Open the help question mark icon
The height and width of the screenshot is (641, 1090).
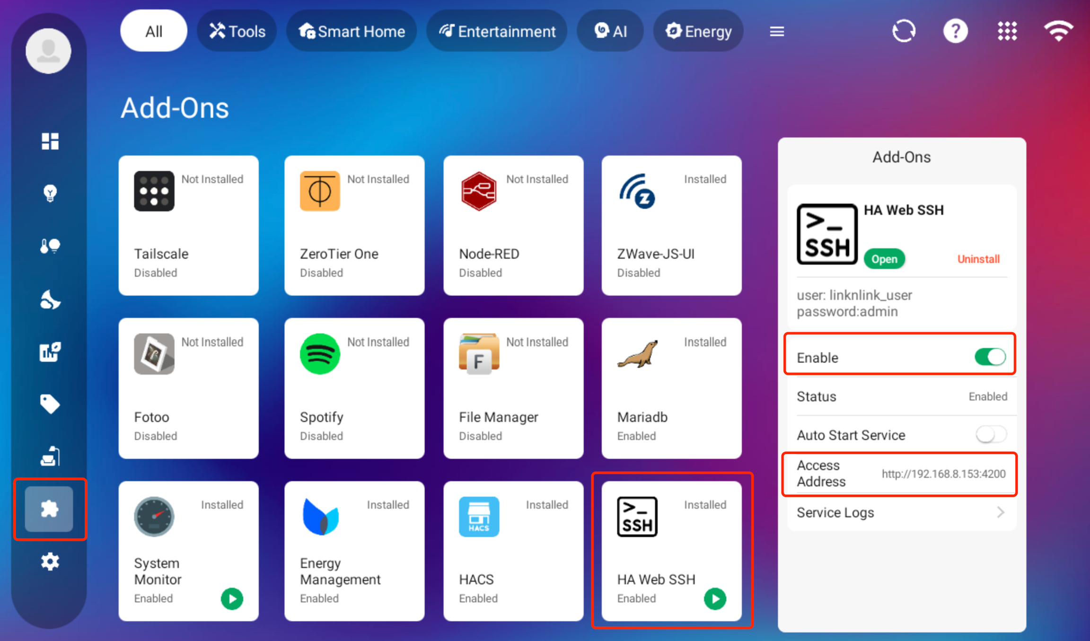pyautogui.click(x=955, y=31)
